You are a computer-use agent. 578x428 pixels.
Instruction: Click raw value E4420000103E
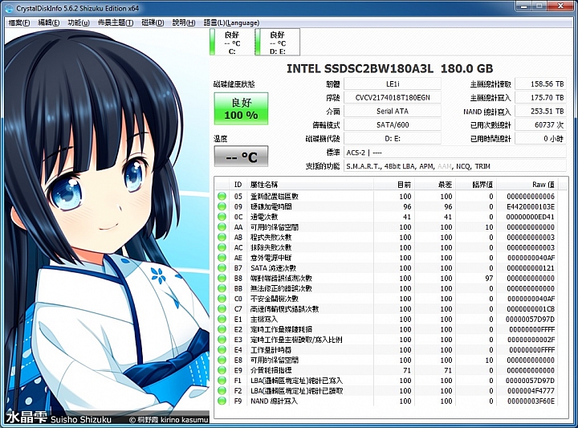click(x=531, y=206)
